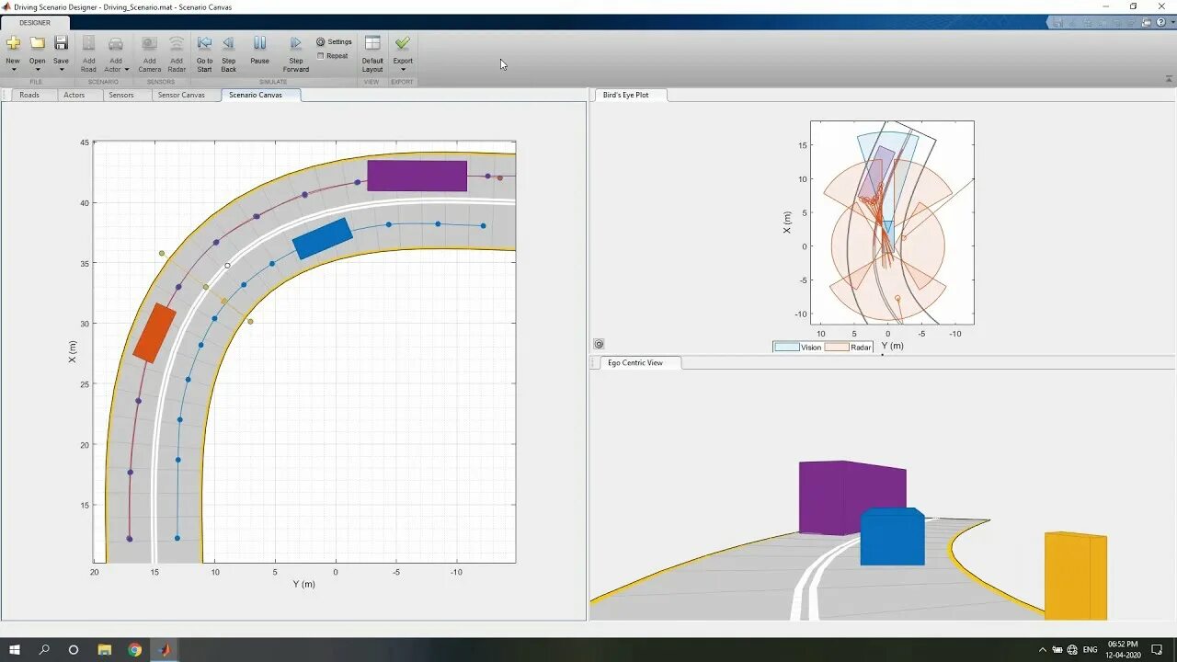Click the Open folder icon
The image size is (1177, 662).
(37, 43)
